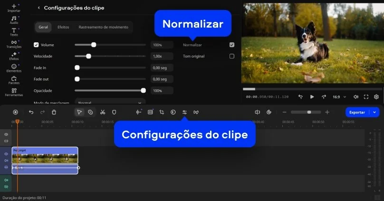Image resolution: width=384 pixels, height=201 pixels.
Task: Enable the Tom original checkbox
Action: click(x=231, y=56)
